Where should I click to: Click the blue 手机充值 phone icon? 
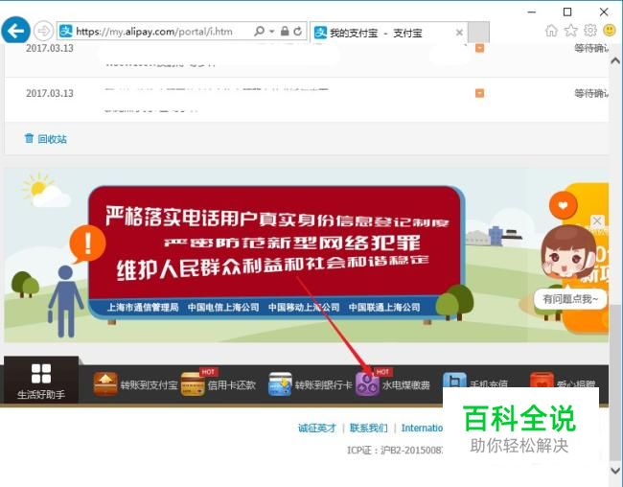pos(454,380)
